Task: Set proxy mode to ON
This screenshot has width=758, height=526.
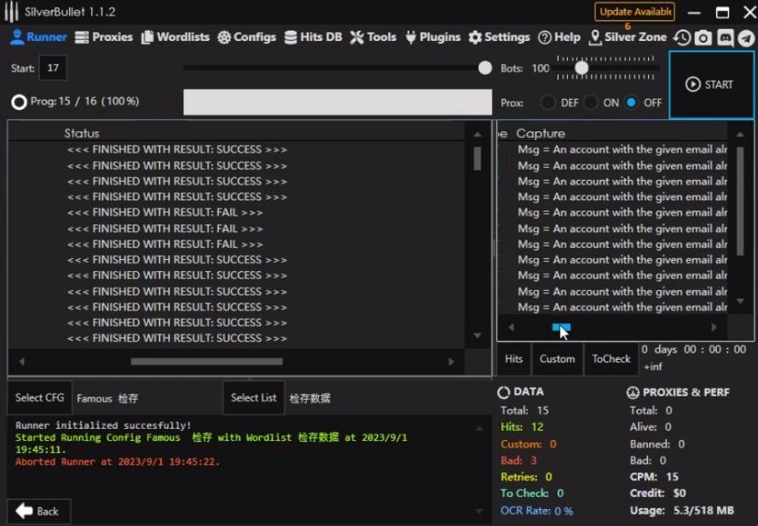Action: click(x=591, y=102)
